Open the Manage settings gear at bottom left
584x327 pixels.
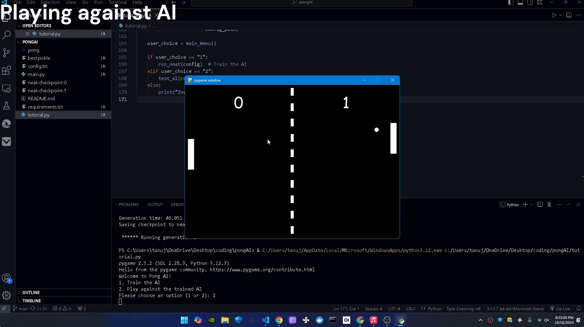6,295
